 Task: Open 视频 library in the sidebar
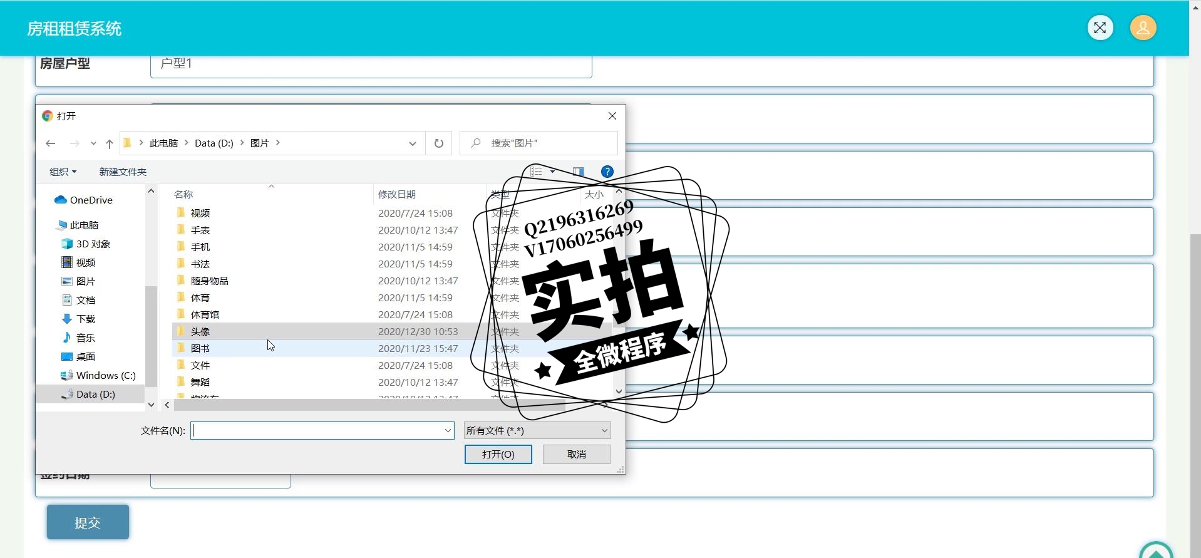79,262
